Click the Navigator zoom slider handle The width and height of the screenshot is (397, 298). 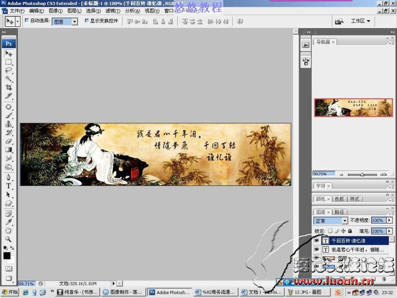coord(362,174)
